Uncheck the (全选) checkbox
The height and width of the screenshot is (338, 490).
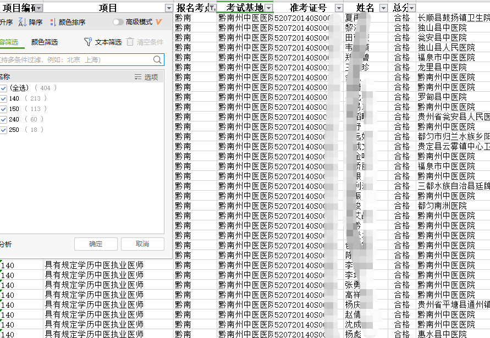click(3, 88)
